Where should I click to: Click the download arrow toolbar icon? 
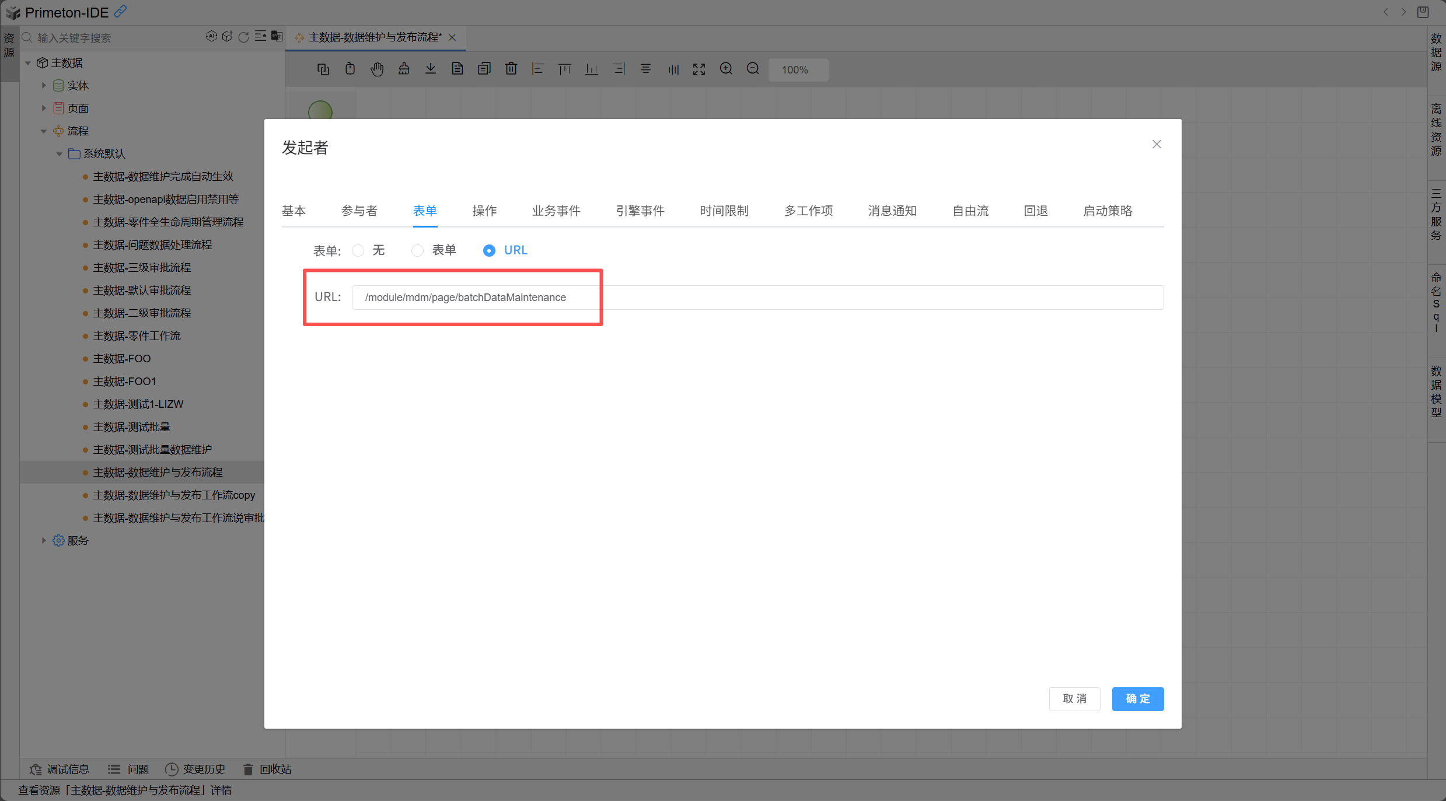coord(431,69)
